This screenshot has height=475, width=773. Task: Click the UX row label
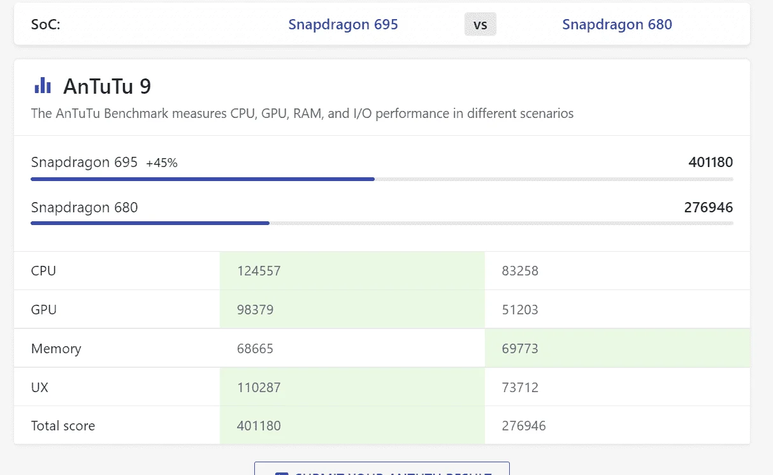[x=40, y=388]
